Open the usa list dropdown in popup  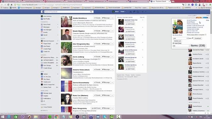click(x=180, y=38)
